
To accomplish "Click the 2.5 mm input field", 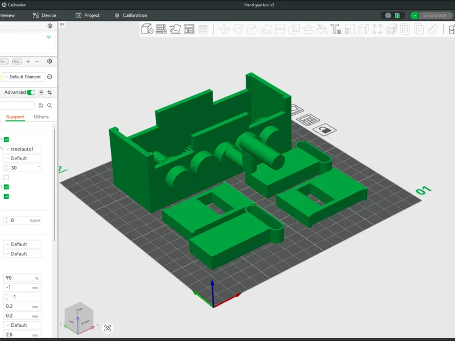I will tap(22, 335).
